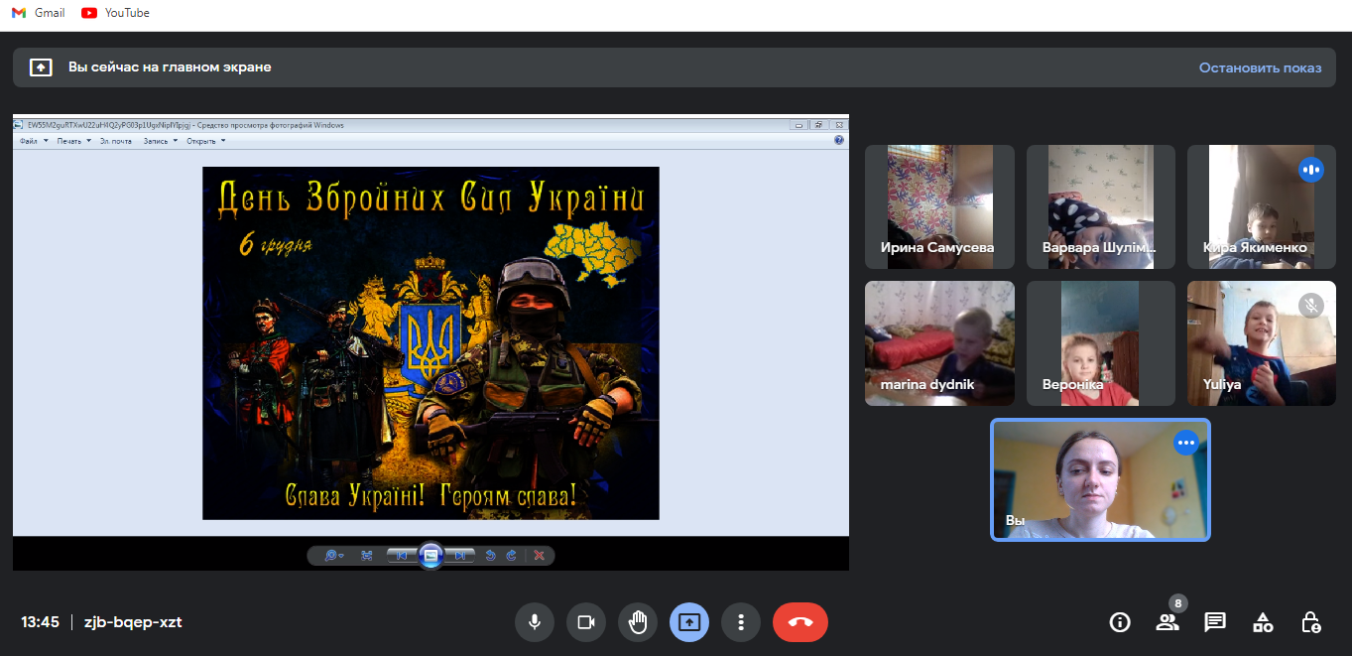Click the 'Вы сейчас на главном экране' banner text

pyautogui.click(x=170, y=67)
